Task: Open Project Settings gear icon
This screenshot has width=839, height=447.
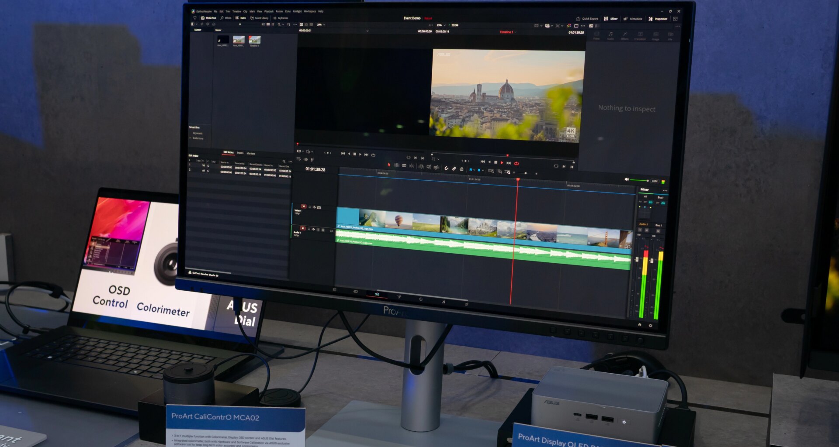Action: pos(650,325)
